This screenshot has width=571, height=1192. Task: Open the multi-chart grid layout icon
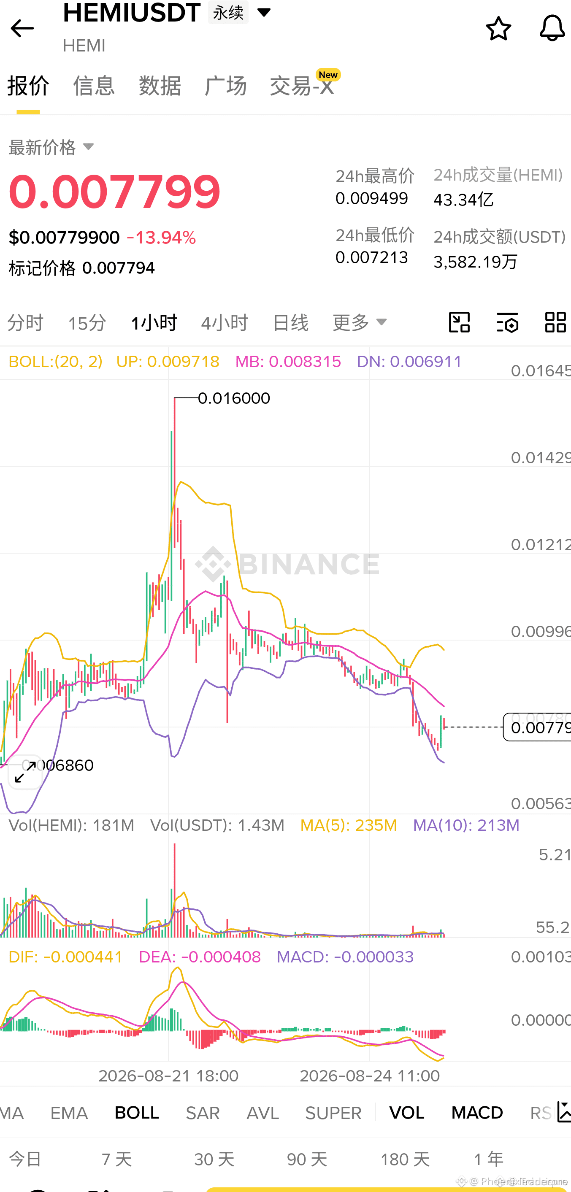[x=555, y=322]
